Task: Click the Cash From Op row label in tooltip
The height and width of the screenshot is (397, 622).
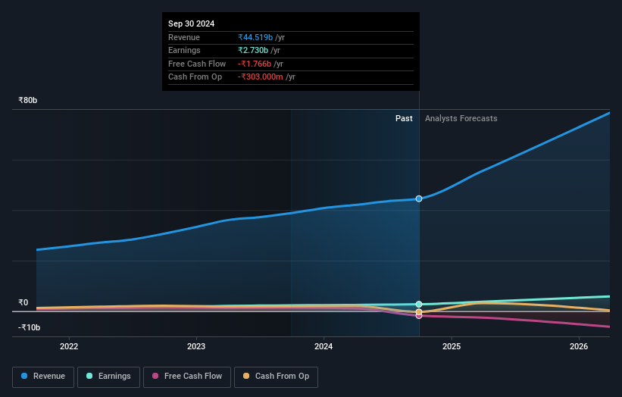Action: (x=195, y=77)
